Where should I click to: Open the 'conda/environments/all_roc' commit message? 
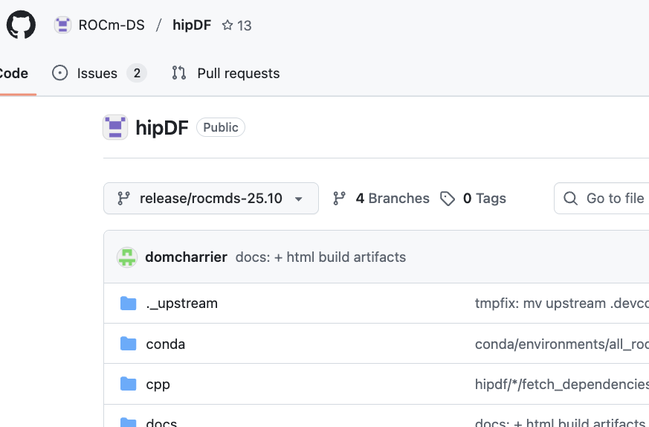coord(562,344)
